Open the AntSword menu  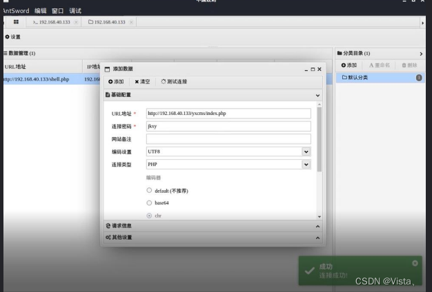click(x=16, y=11)
